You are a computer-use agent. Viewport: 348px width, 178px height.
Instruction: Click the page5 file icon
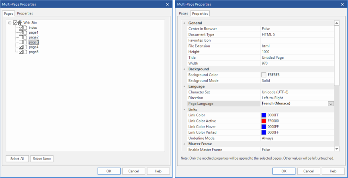pos(25,52)
